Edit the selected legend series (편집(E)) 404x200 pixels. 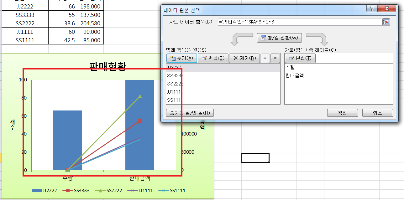click(213, 58)
